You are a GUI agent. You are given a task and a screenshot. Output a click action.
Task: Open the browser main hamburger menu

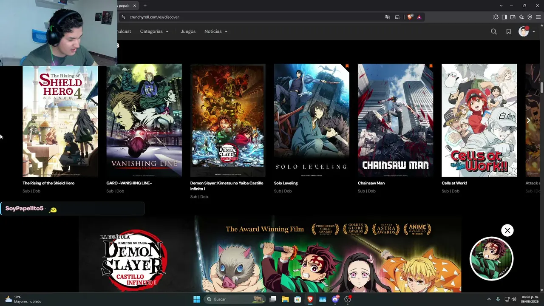point(538,17)
